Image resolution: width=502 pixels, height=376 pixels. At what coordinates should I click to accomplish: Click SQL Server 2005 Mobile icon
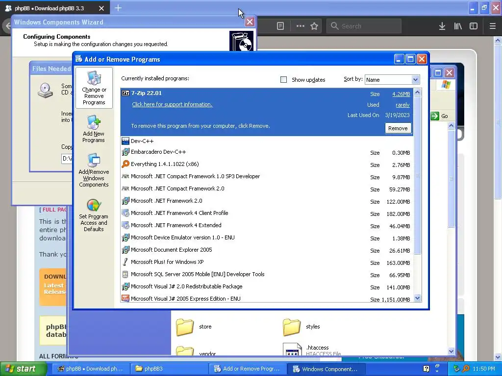click(x=125, y=274)
